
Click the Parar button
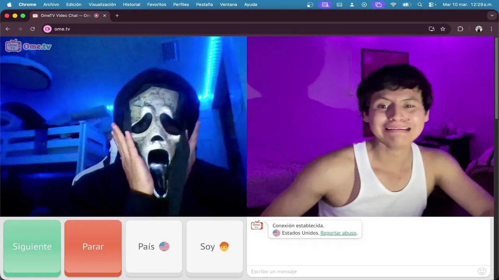point(93,248)
